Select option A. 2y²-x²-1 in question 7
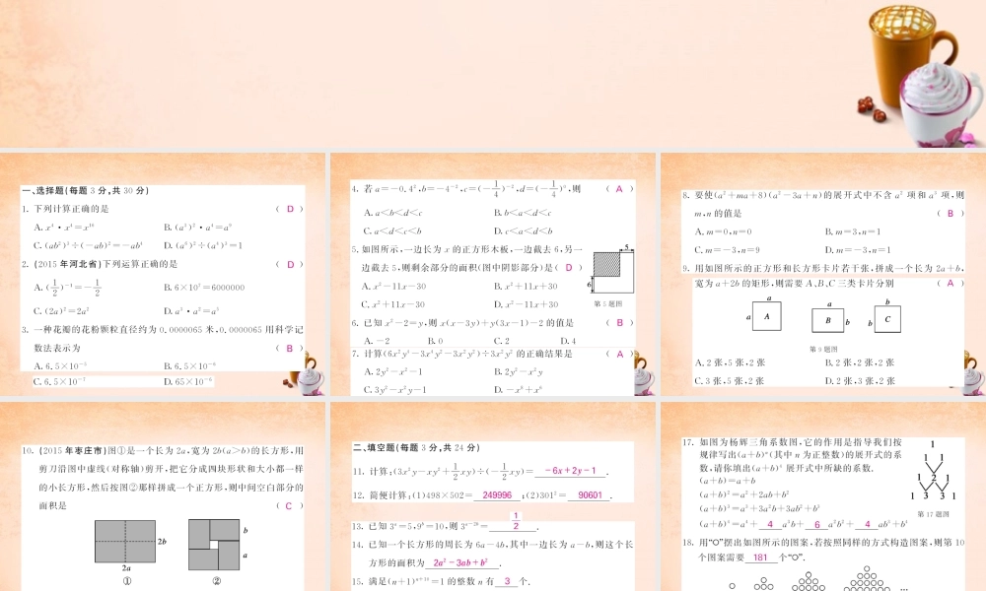Image resolution: width=986 pixels, height=591 pixels. (393, 371)
